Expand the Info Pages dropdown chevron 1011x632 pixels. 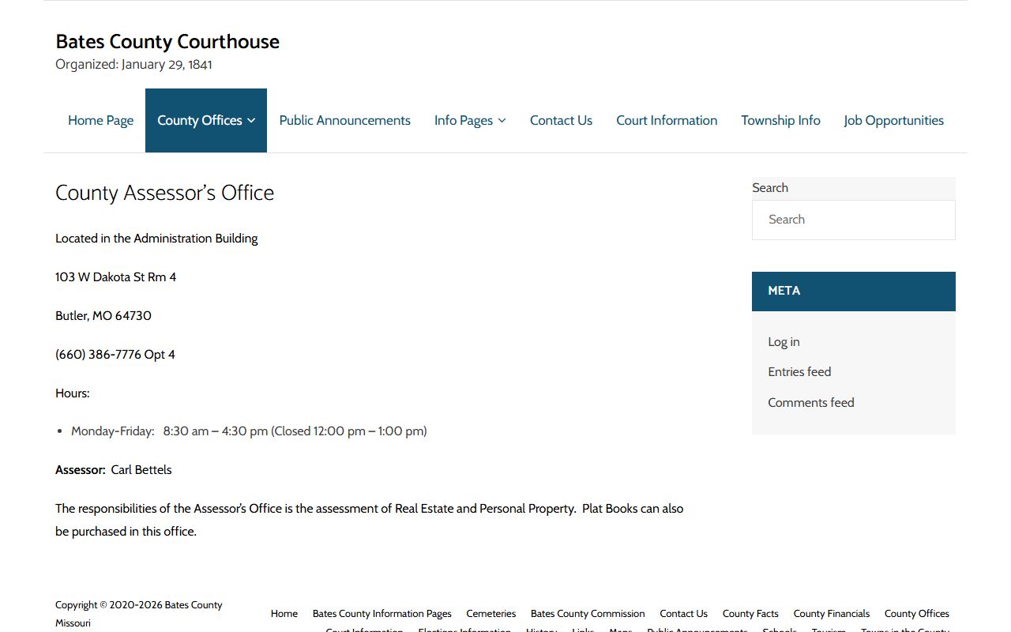click(x=502, y=121)
